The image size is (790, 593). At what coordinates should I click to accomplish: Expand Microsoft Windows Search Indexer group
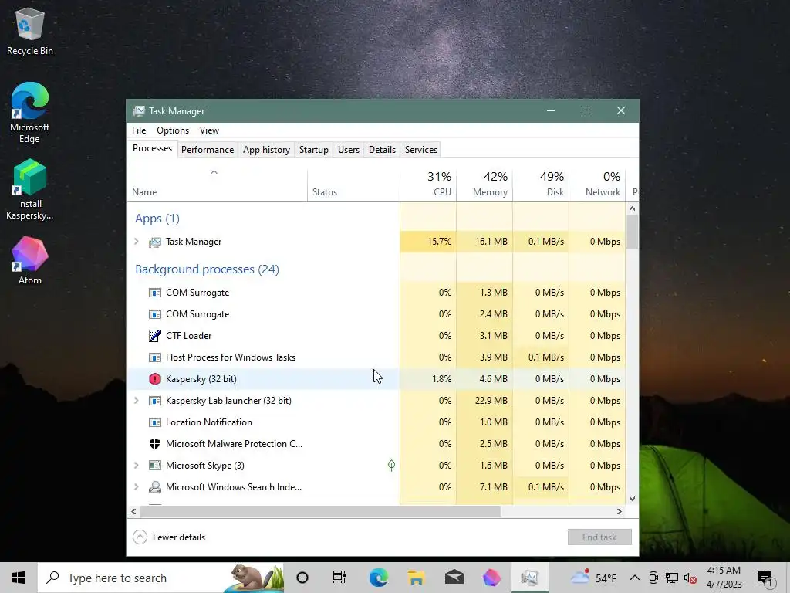[136, 486]
